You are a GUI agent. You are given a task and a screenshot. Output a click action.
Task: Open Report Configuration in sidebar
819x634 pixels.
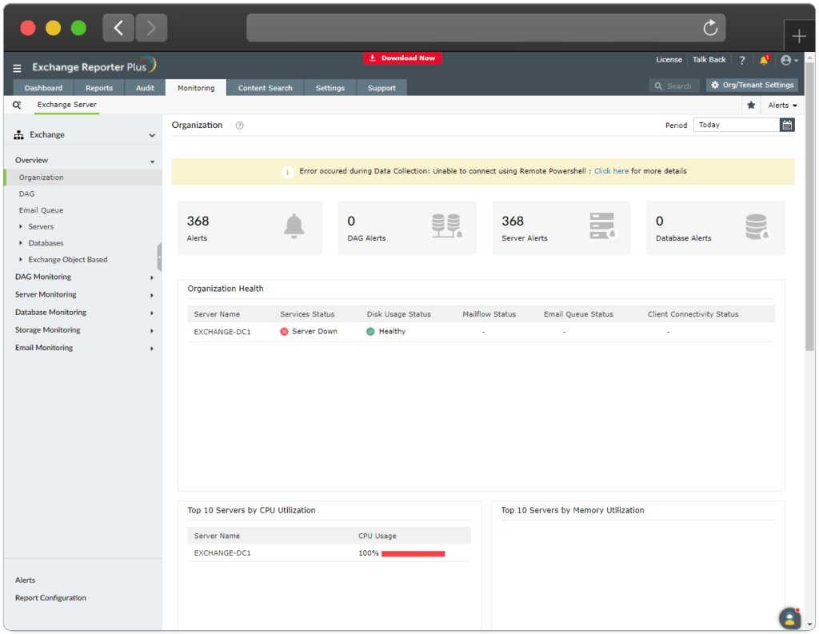pyautogui.click(x=50, y=598)
